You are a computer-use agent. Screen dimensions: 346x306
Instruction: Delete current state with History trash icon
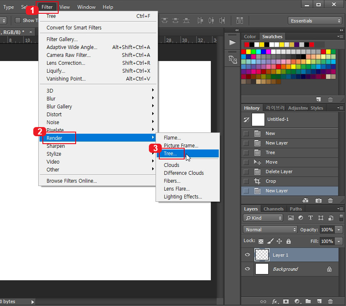pos(330,200)
